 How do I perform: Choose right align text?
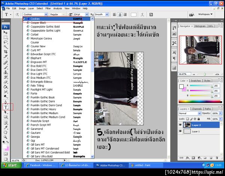(125, 15)
